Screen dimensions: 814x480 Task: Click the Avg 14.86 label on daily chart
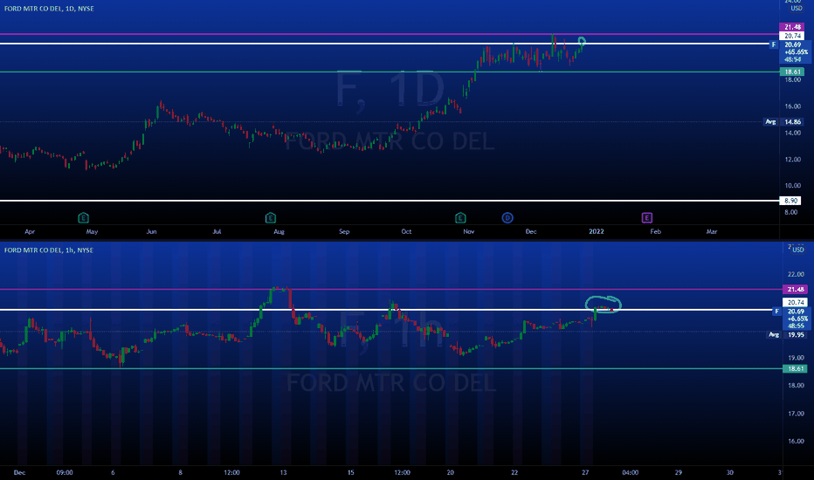(785, 122)
